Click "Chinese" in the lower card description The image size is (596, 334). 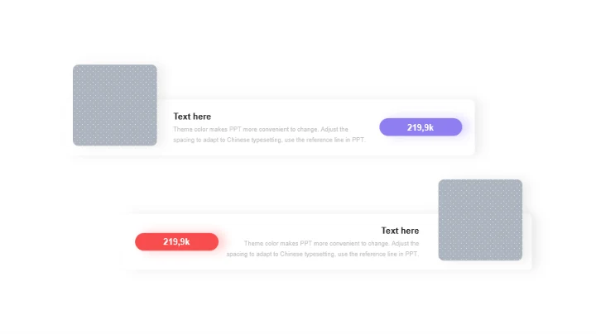point(288,255)
